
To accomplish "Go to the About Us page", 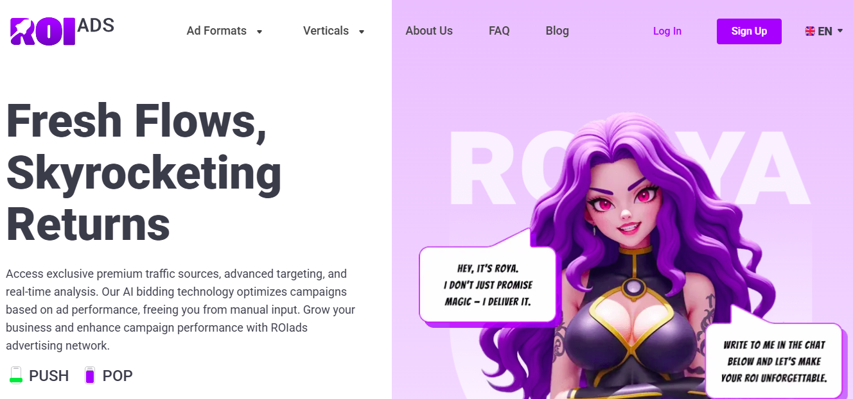I will [x=429, y=31].
